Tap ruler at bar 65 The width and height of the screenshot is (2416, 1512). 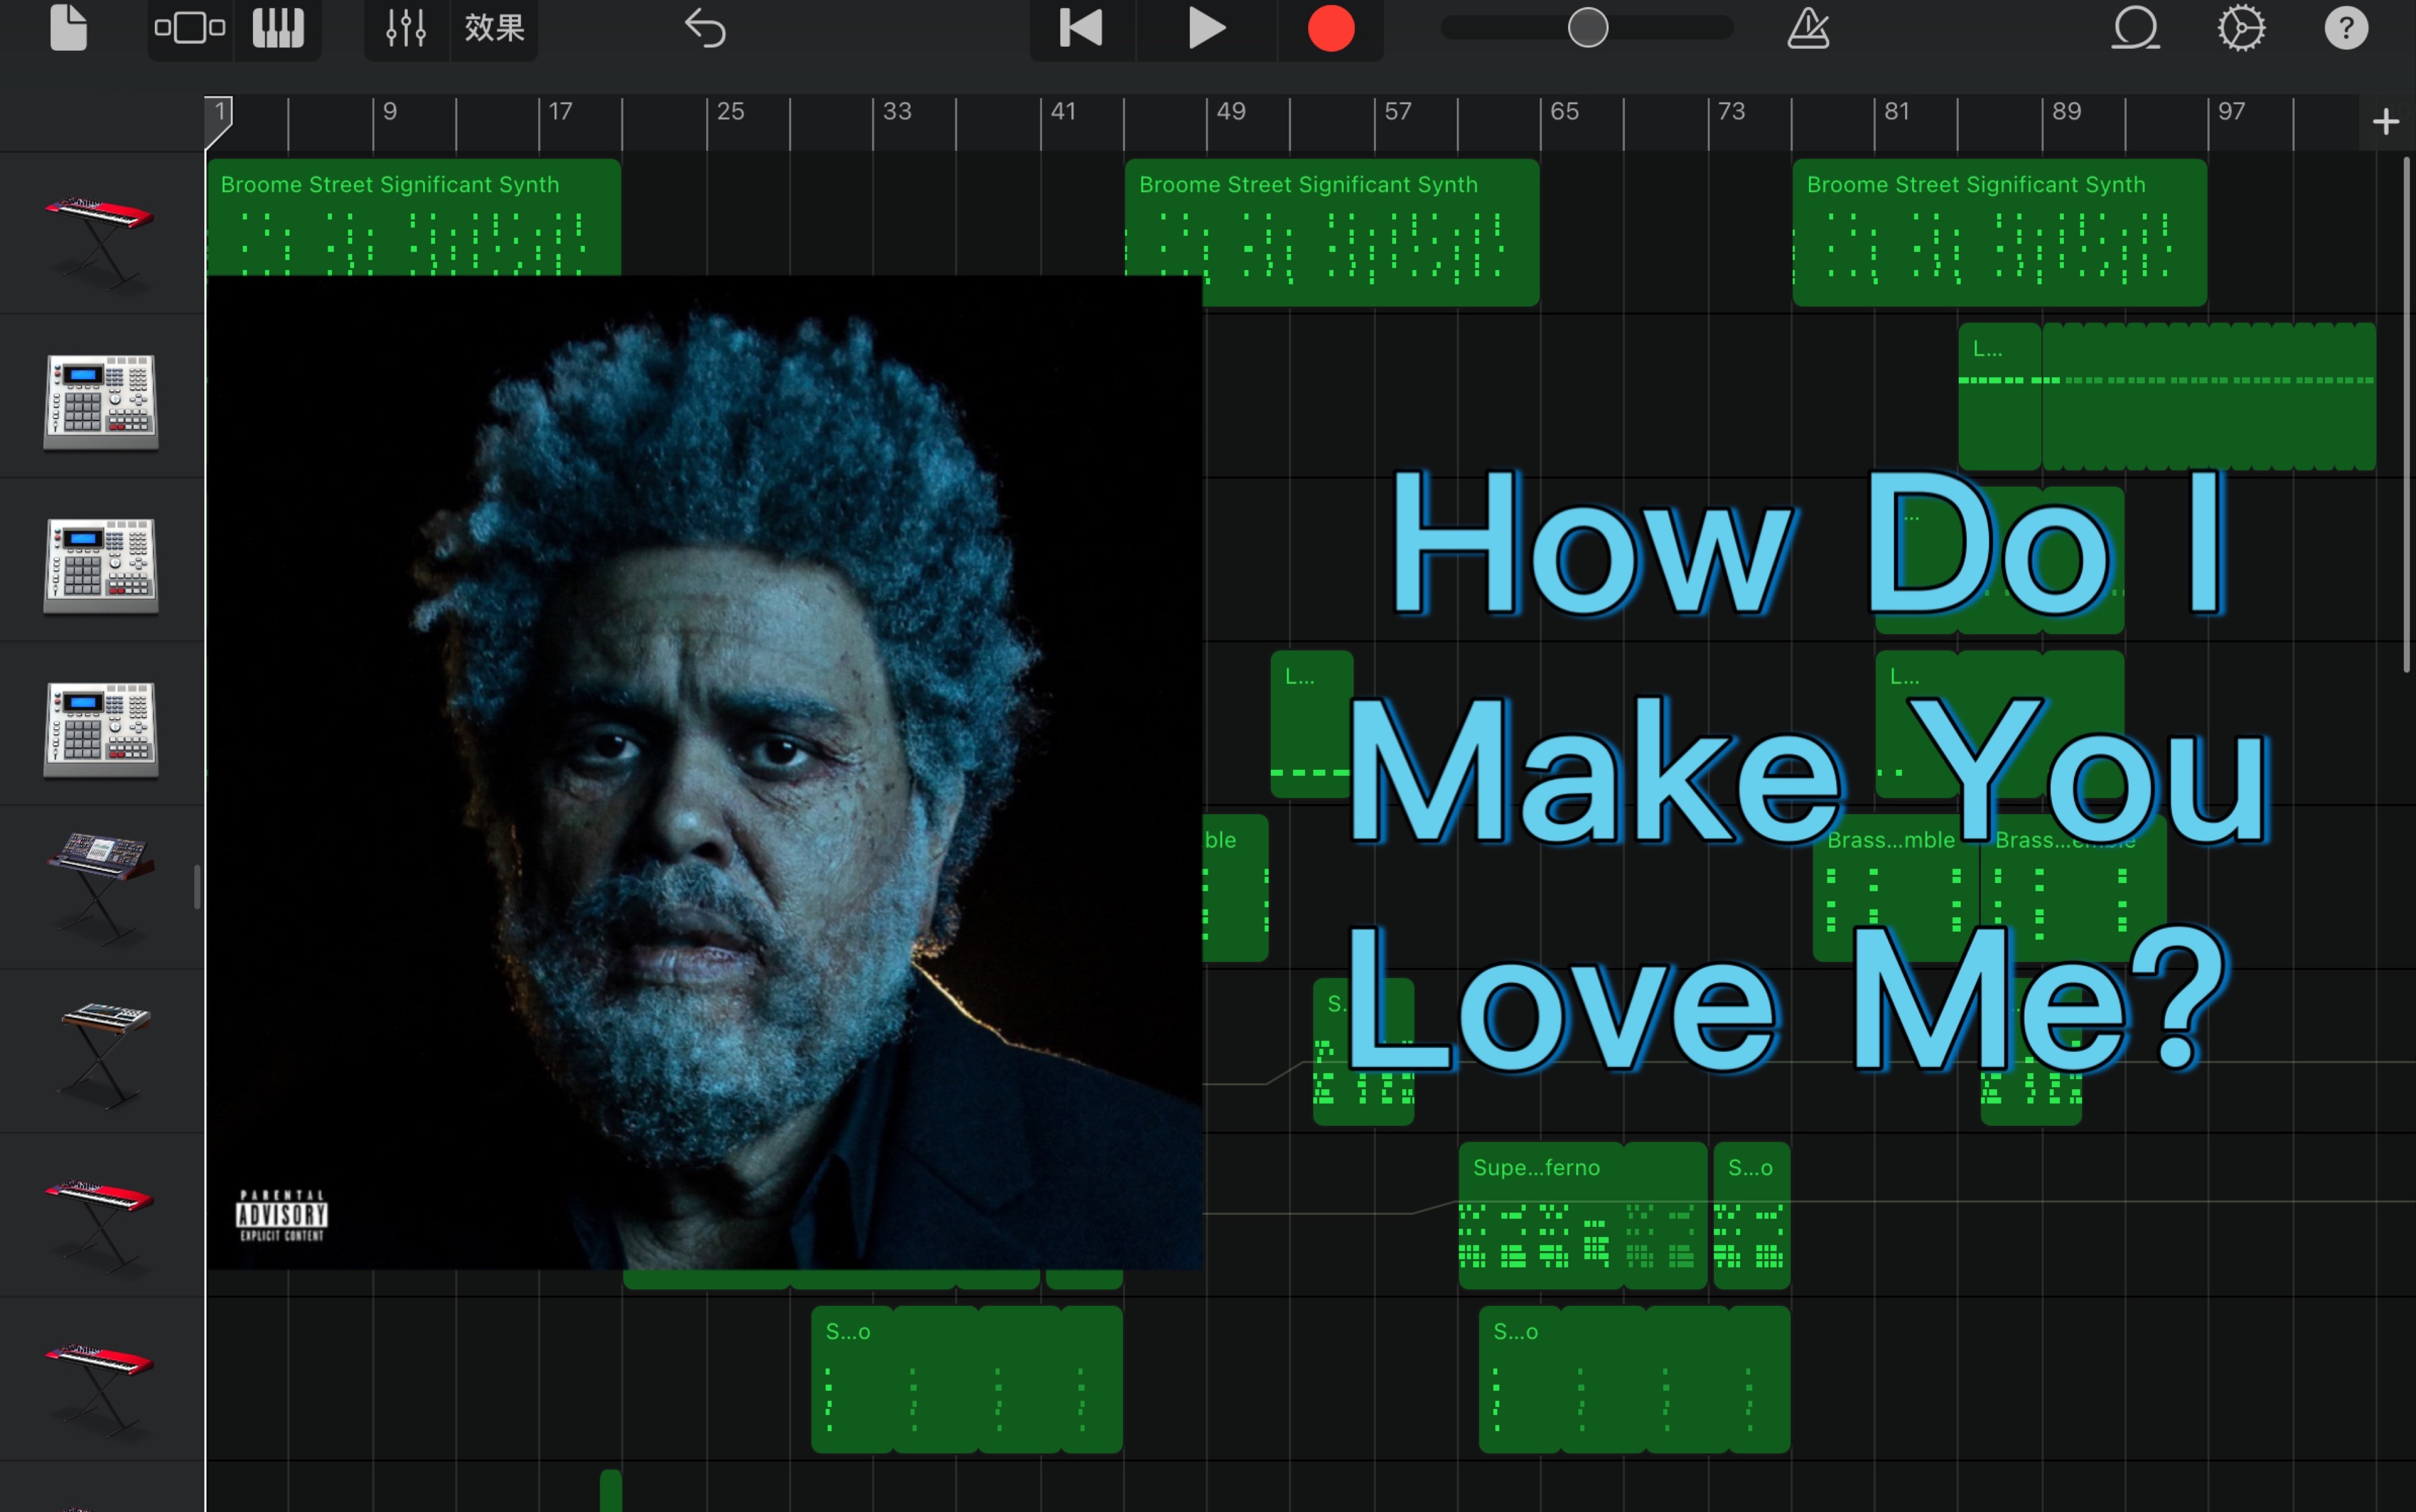1565,112
